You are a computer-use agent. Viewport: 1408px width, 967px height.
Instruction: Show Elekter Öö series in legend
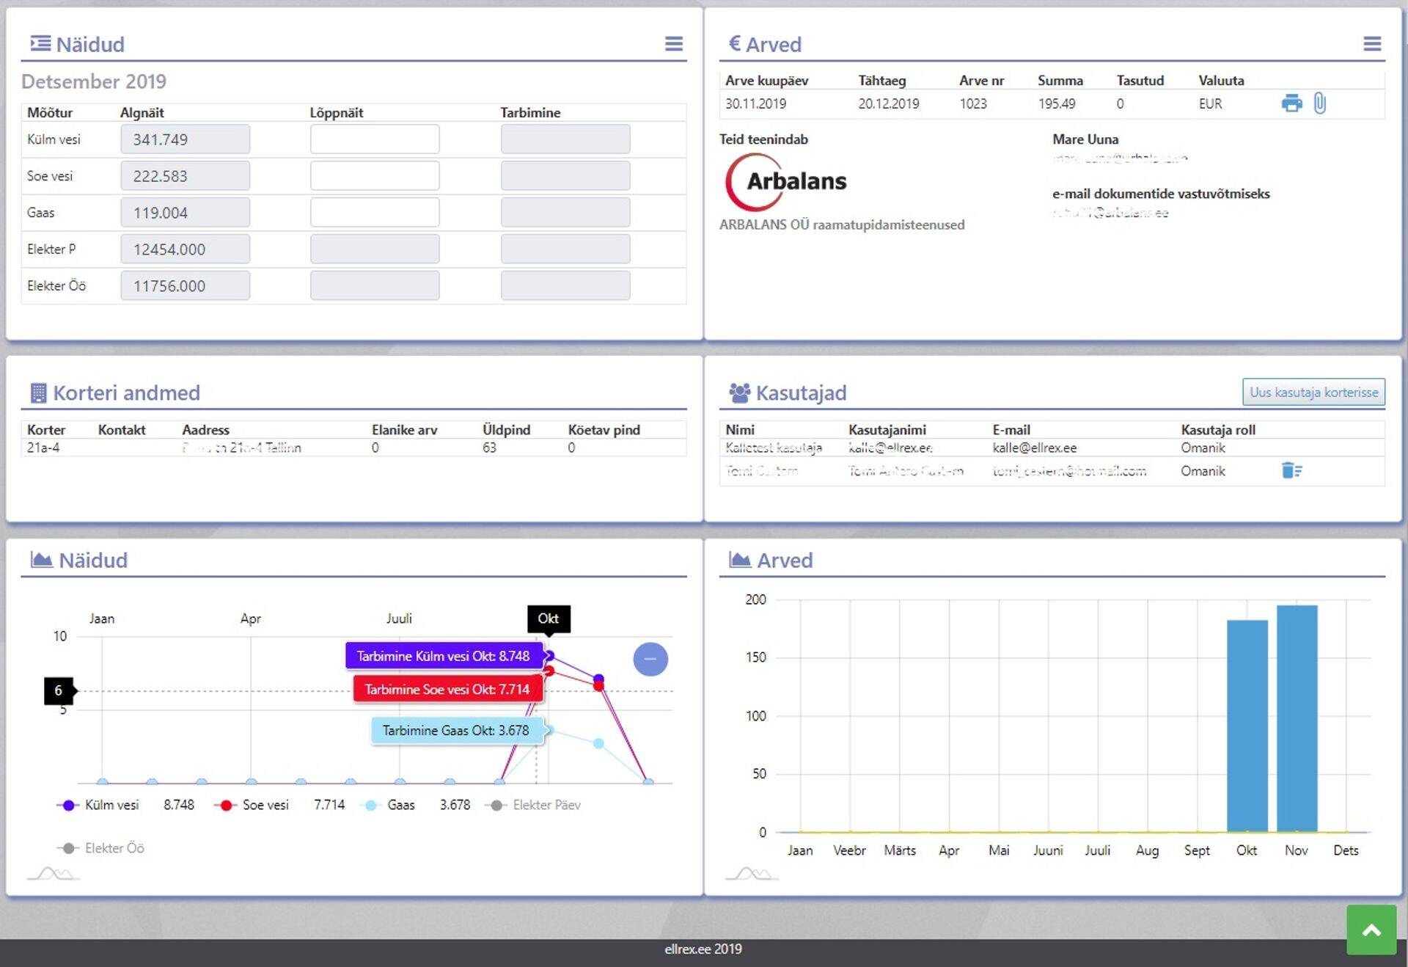click(114, 848)
